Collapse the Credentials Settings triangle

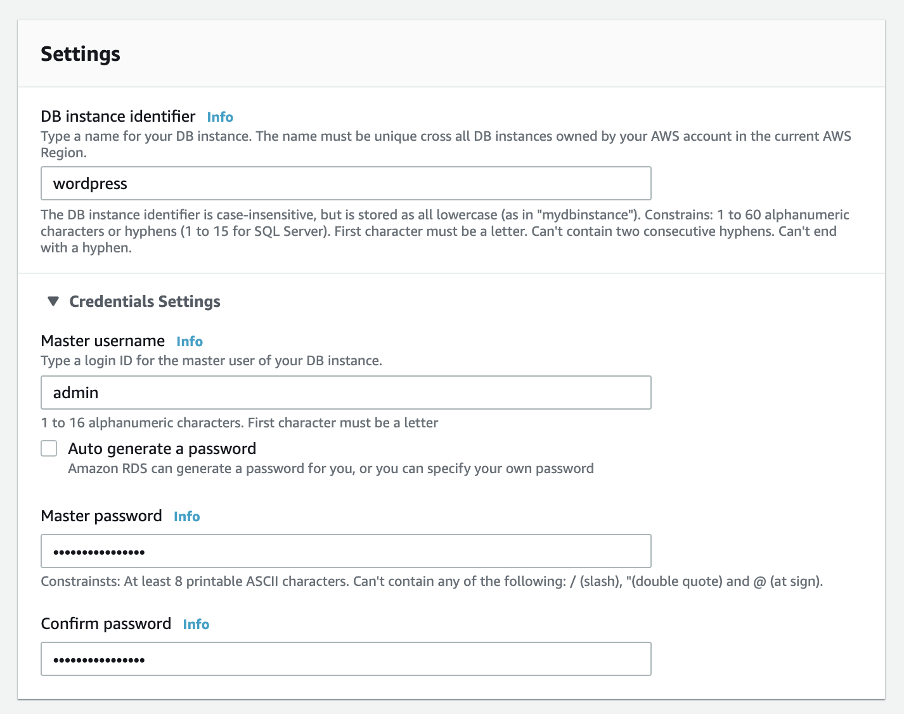pos(53,301)
